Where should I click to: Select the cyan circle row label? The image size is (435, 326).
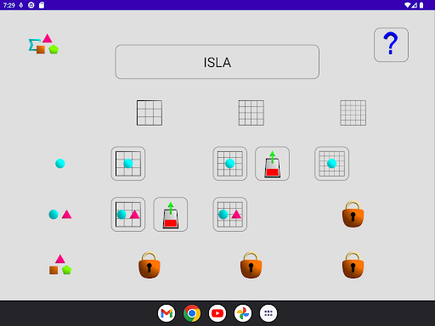60,164
